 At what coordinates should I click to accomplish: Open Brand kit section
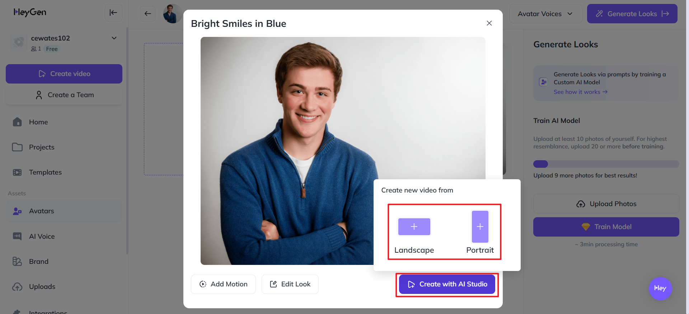click(x=39, y=262)
